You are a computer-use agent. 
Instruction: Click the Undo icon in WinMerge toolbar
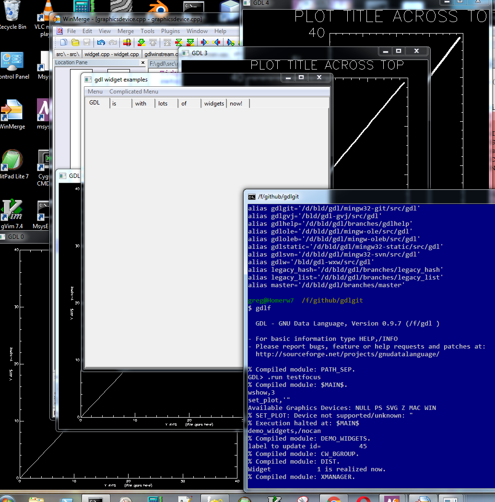pyautogui.click(x=101, y=42)
